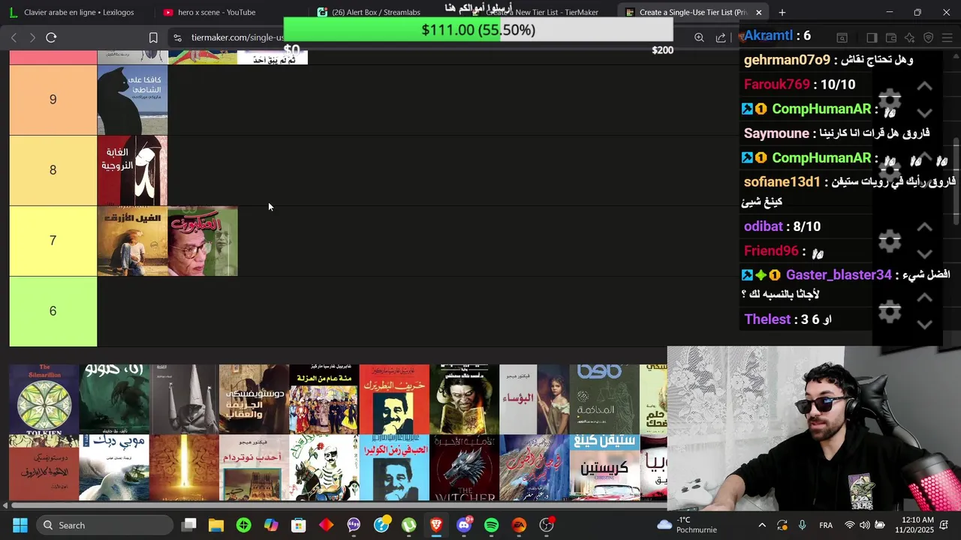Click tier label 6
961x540 pixels.
click(x=53, y=311)
